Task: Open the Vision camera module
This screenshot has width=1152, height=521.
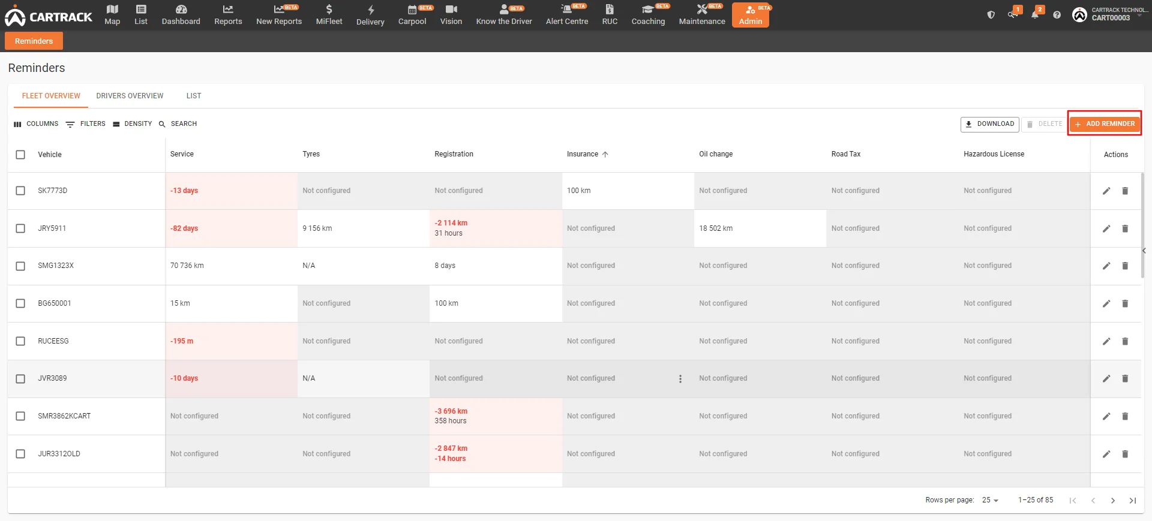Action: tap(451, 15)
